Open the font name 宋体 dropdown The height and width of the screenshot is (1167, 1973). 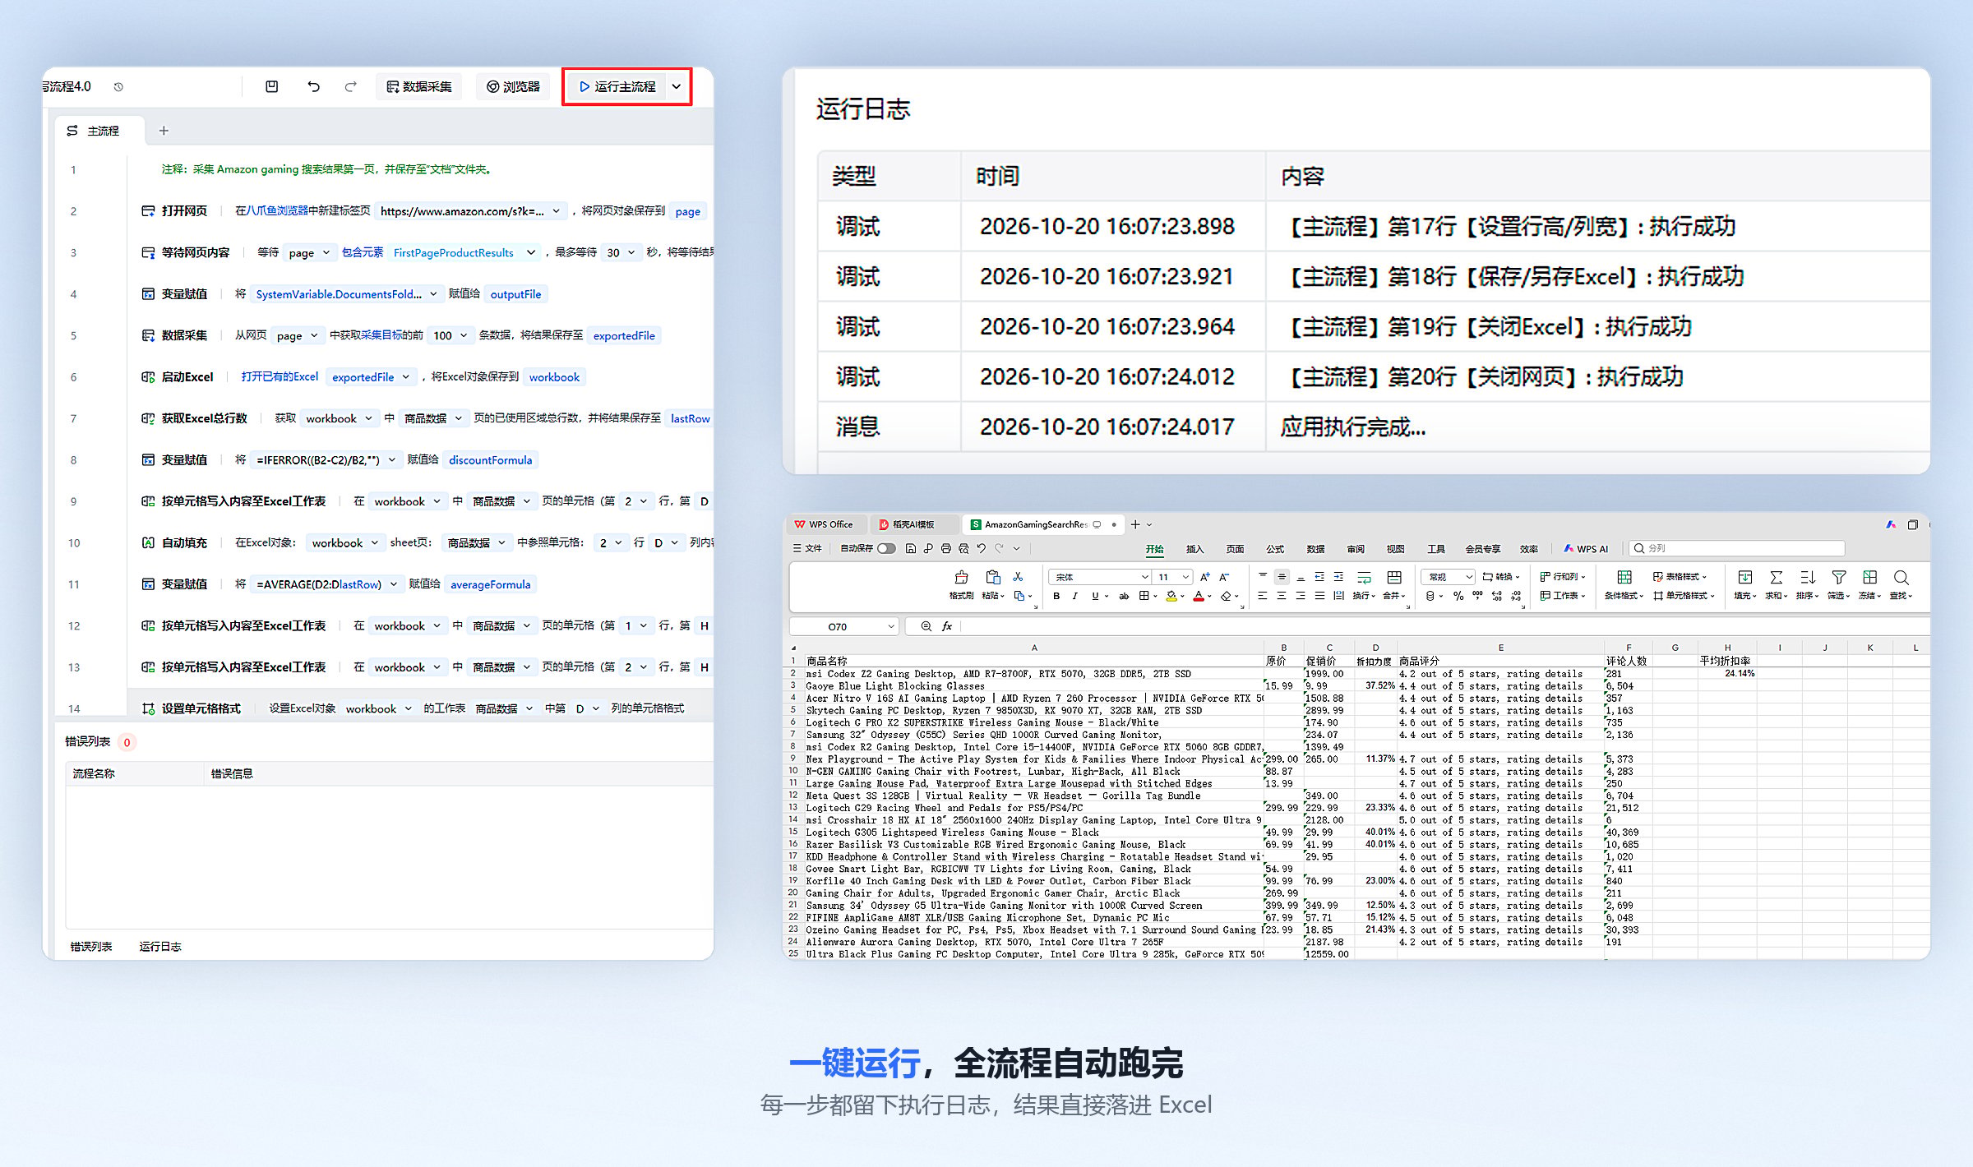pyautogui.click(x=1100, y=577)
